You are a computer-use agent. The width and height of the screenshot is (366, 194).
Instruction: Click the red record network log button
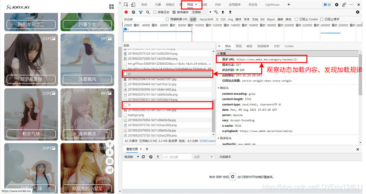click(126, 12)
